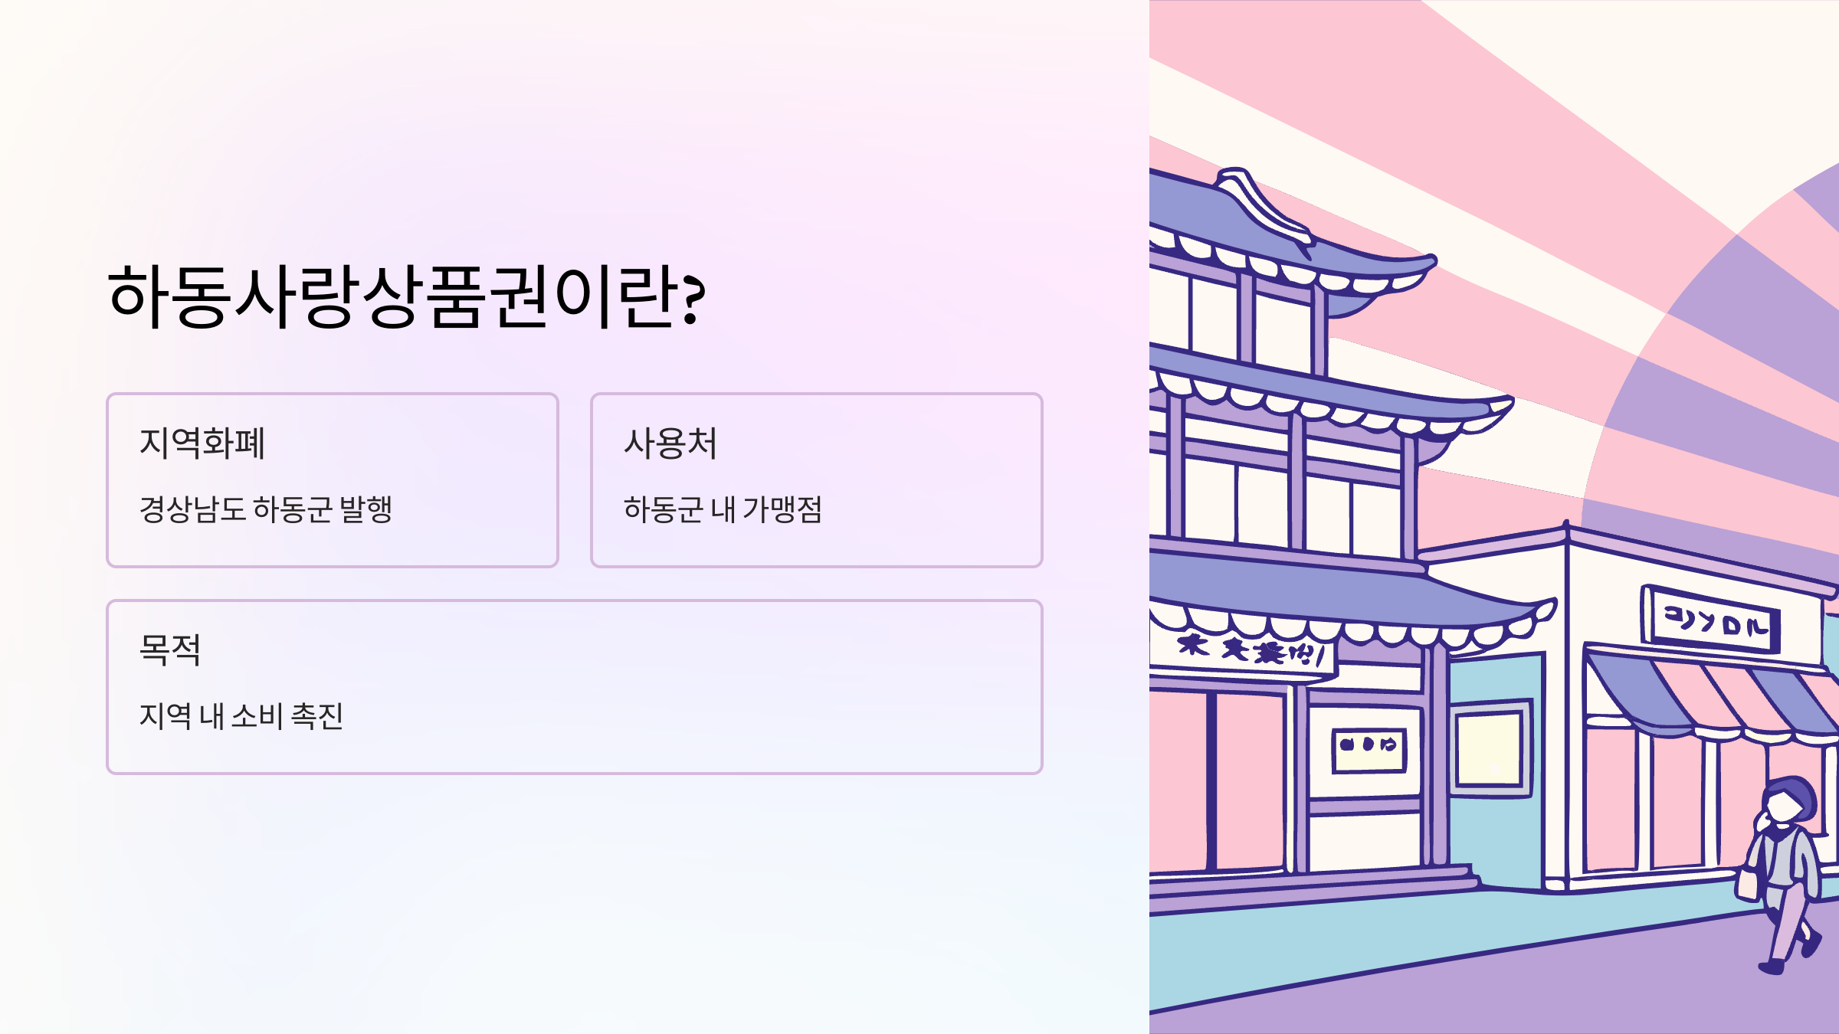Image resolution: width=1839 pixels, height=1034 pixels.
Task: Click the text 지역 내 소비 촉진
Action: (x=241, y=716)
